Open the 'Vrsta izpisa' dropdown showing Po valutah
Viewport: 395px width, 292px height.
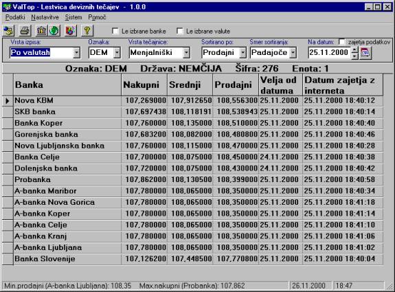coord(76,53)
